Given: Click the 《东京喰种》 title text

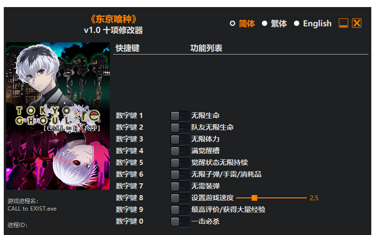Looking at the screenshot, I should pyautogui.click(x=114, y=19).
